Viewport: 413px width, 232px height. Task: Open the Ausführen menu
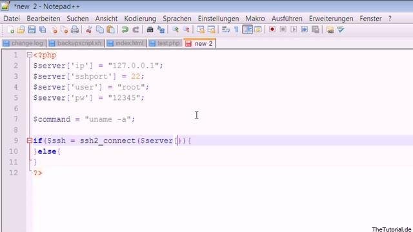click(287, 19)
